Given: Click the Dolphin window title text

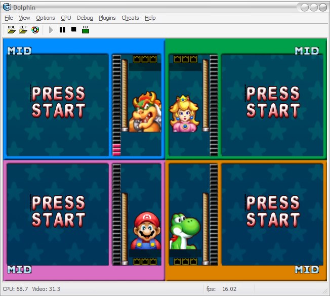Looking at the screenshot, I should (24, 8).
